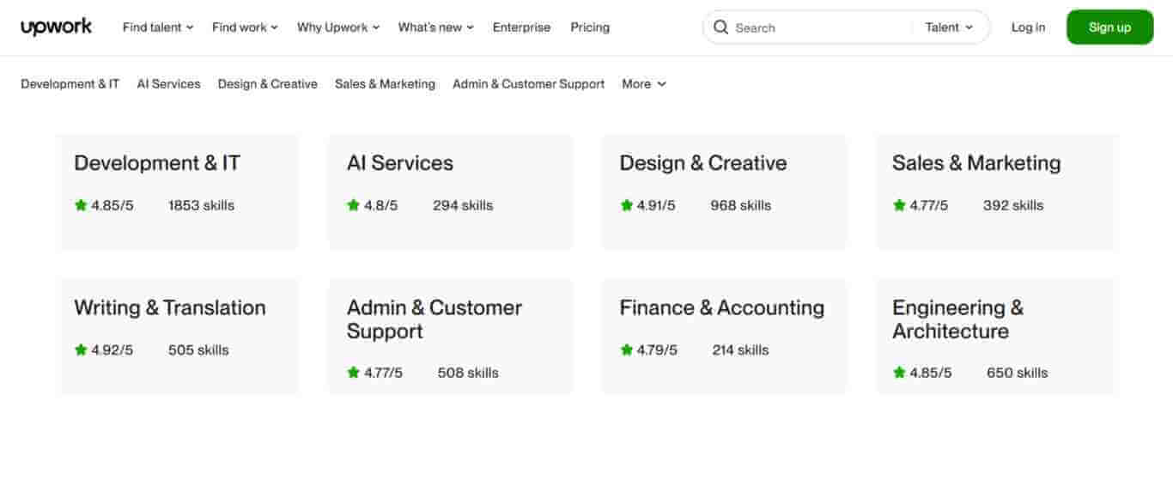
Task: Go to the Pricing page
Action: (590, 27)
